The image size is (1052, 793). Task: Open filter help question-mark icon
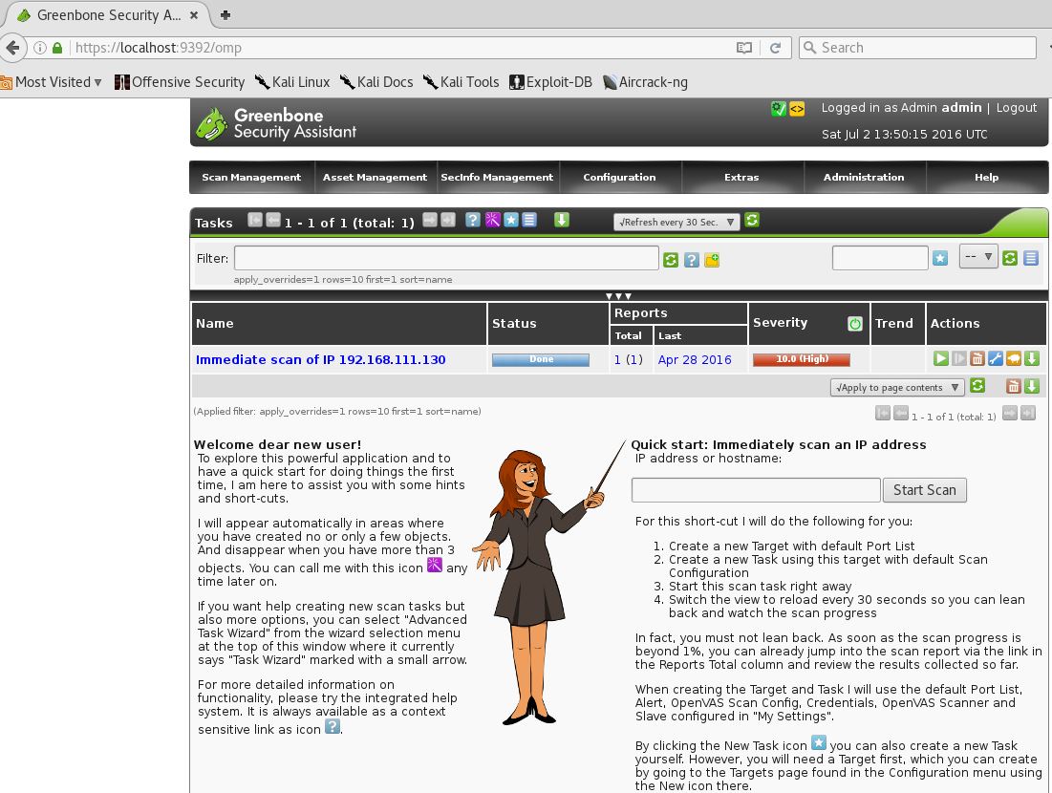pyautogui.click(x=692, y=260)
